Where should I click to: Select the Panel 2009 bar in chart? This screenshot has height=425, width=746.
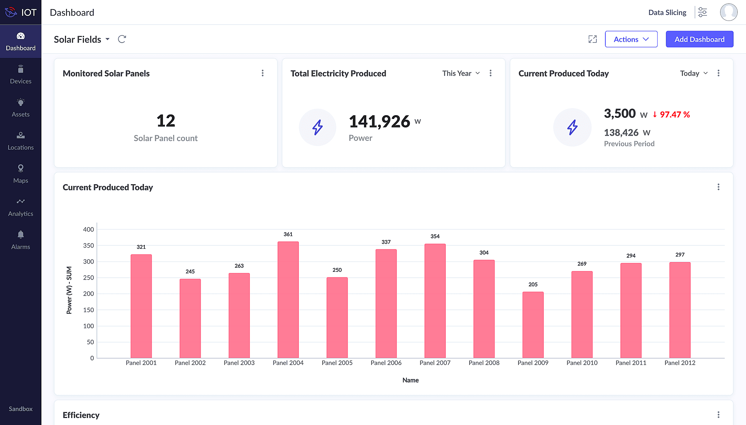[x=533, y=325]
